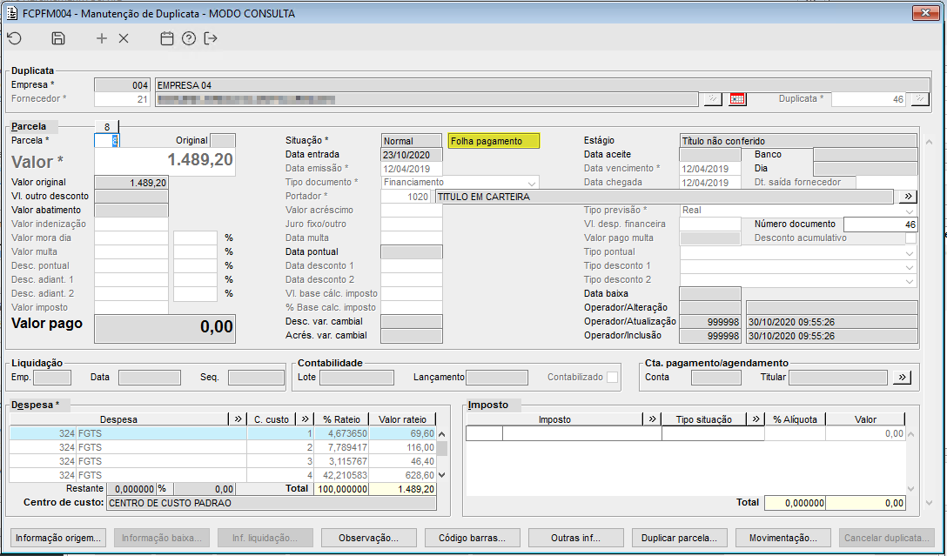947x556 pixels.
Task: Toggle the Desconto acumulativo checkbox
Action: coord(910,238)
